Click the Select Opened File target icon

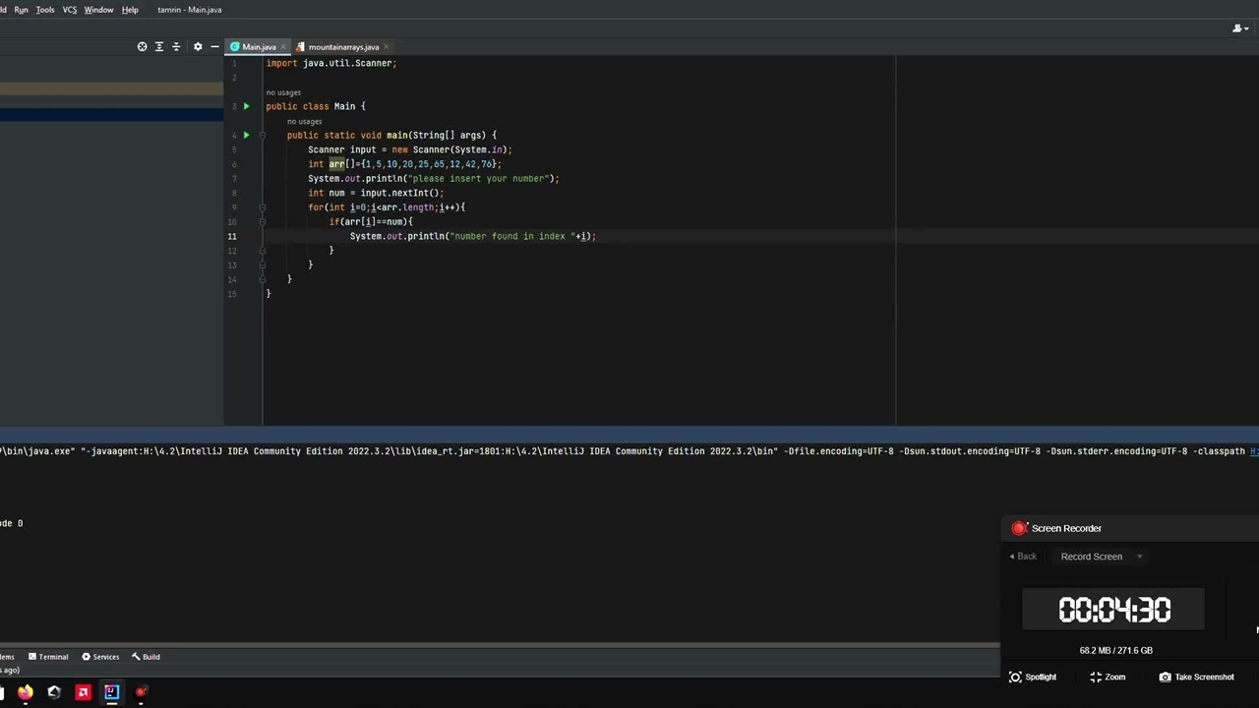(x=142, y=47)
